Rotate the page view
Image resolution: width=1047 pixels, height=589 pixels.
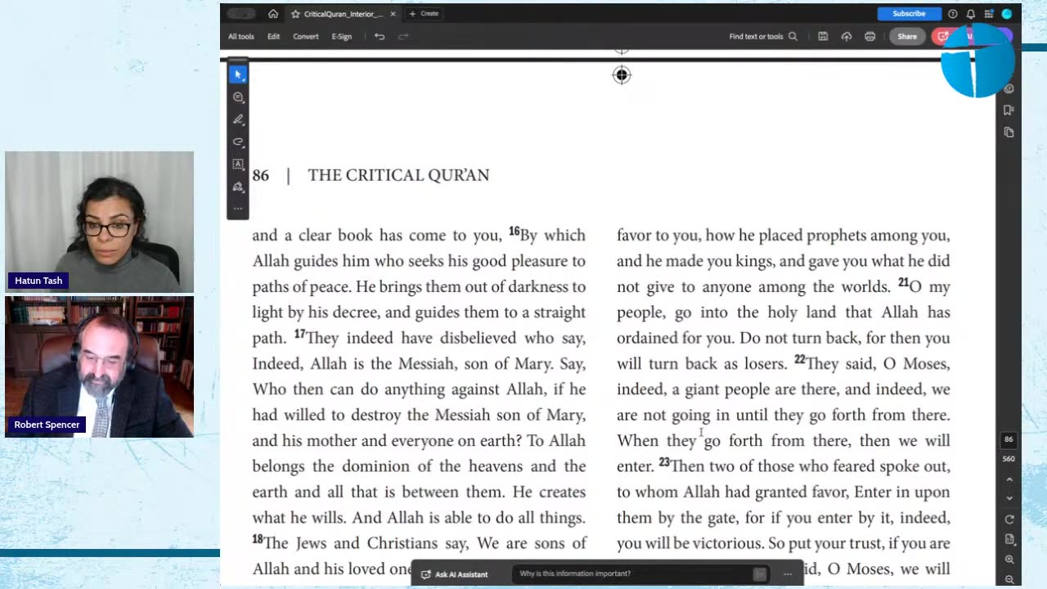pos(1009,519)
